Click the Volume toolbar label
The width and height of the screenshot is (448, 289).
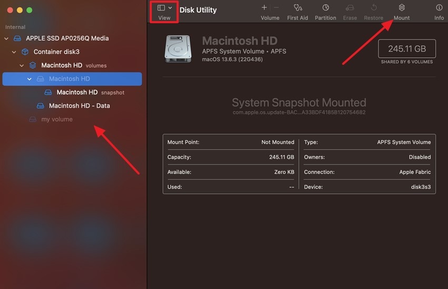point(270,18)
